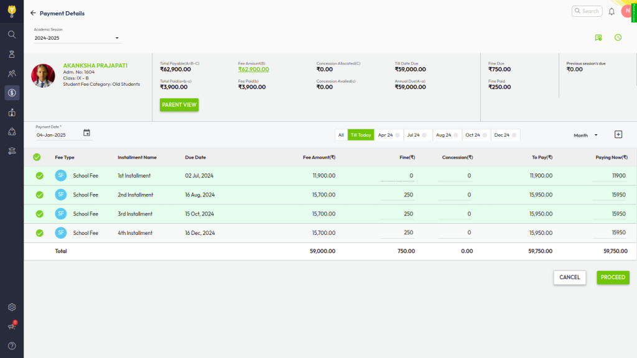The image size is (637, 358).
Task: Uncheck the 4th Installment row checkbox
Action: tap(39, 233)
